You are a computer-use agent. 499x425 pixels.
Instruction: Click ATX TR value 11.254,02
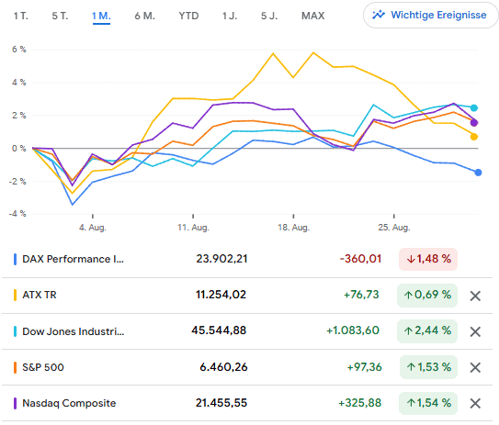coord(221,295)
